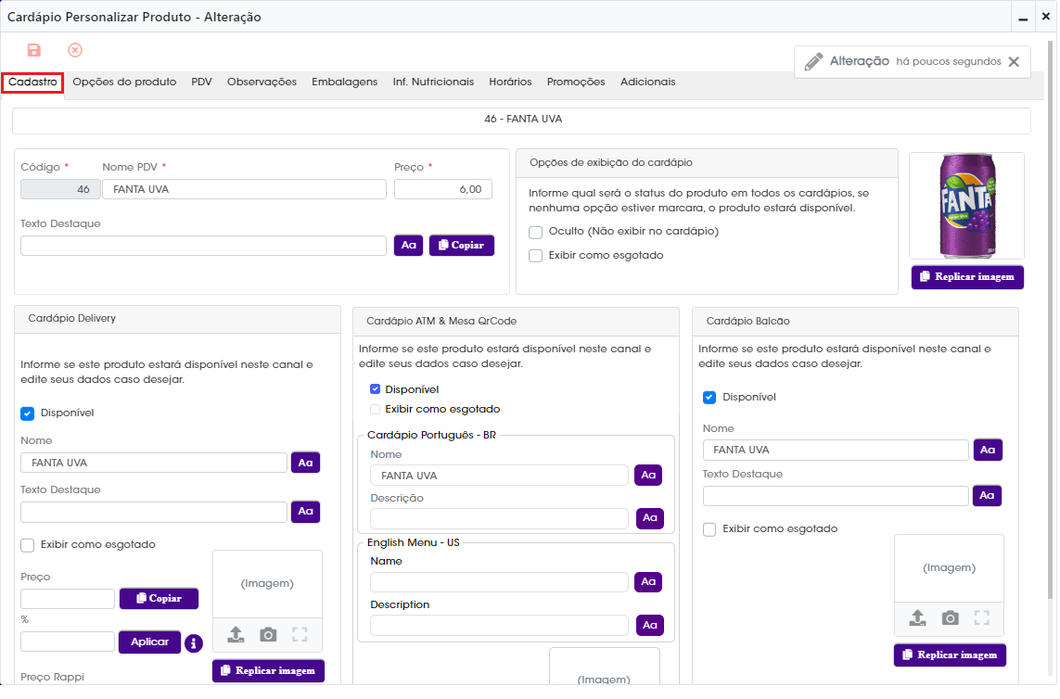This screenshot has height=699, width=1060.
Task: Toggle Exibir como esgotado in Cardápio Balcão
Action: coord(709,530)
